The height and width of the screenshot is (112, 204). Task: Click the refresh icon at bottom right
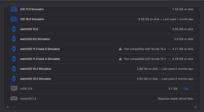(x=196, y=107)
